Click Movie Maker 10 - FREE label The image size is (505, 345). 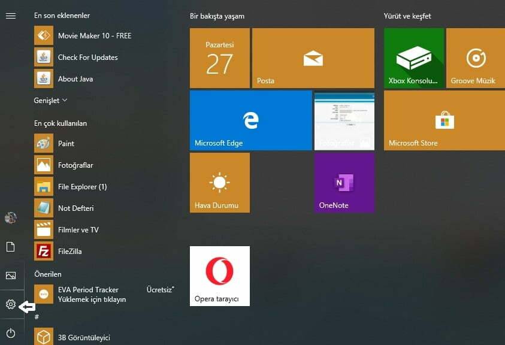click(95, 36)
